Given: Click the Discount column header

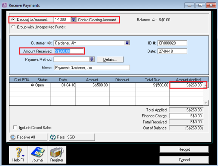Looking at the screenshot, I should (122, 80).
